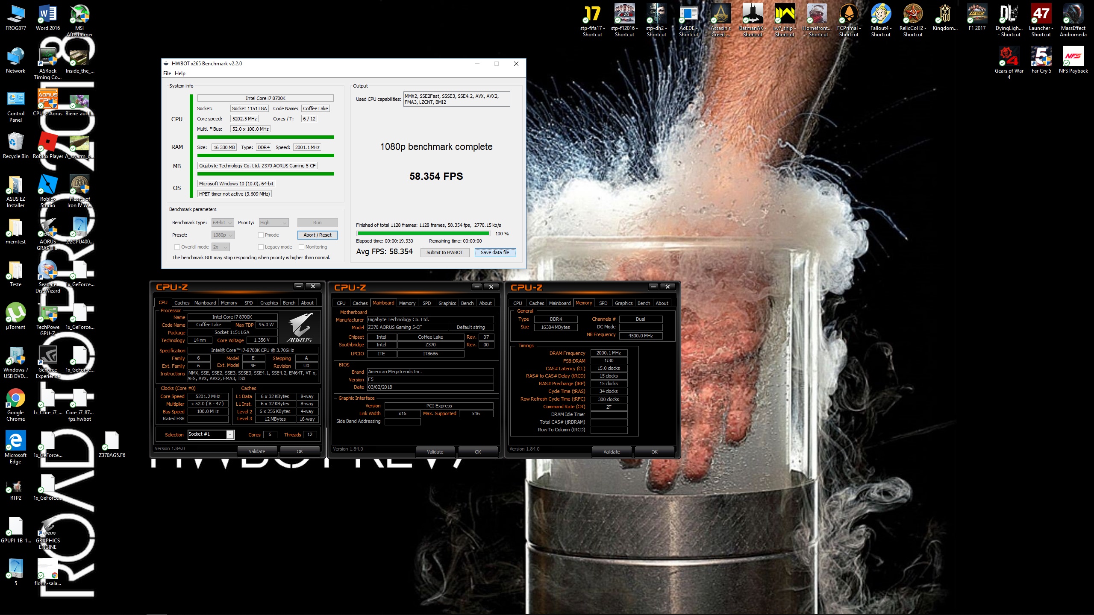Enable the Legacy mode checkbox
The width and height of the screenshot is (1094, 615).
[261, 247]
